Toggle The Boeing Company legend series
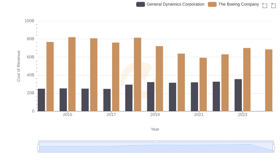This screenshot has width=280, height=161. 233,4
